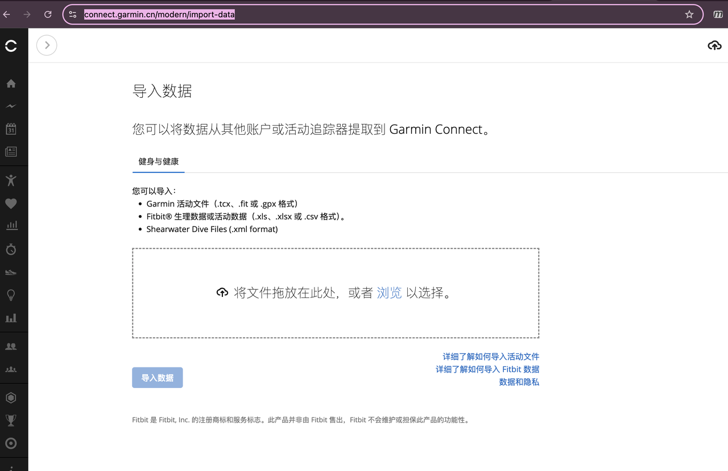The image size is (728, 471).
Task: Click the 导入数据 page heading
Action: click(162, 91)
